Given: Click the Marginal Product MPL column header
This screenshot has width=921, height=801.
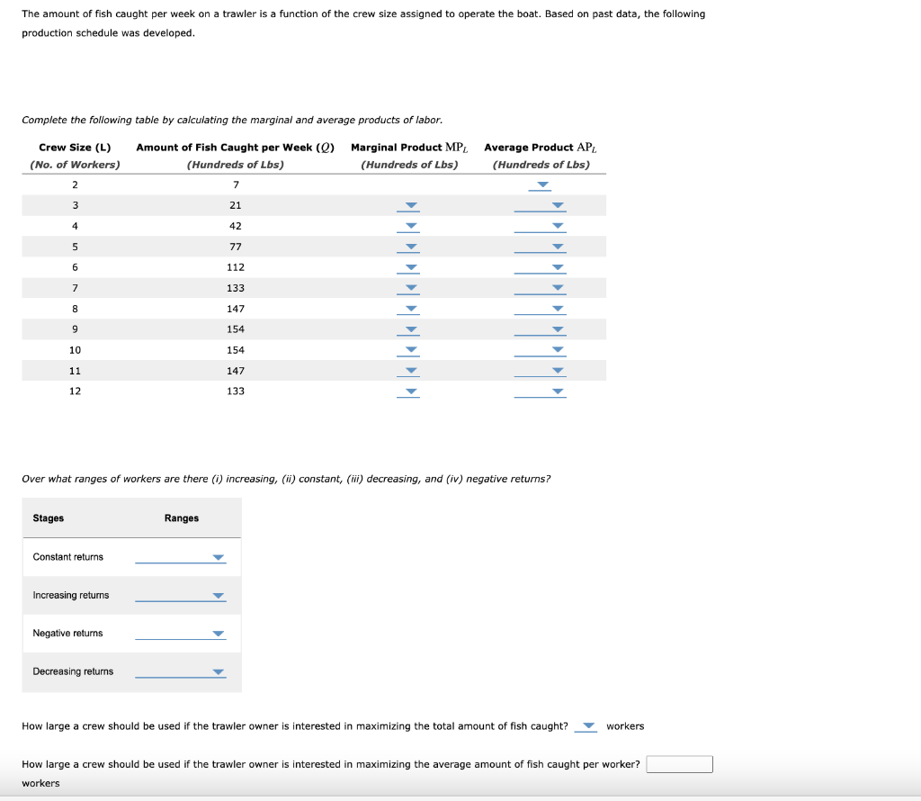Looking at the screenshot, I should pos(409,148).
